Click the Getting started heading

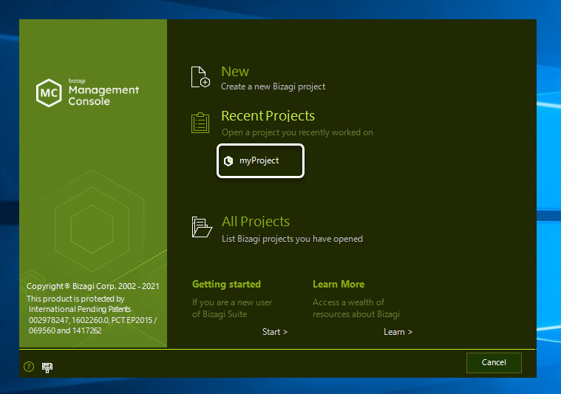click(226, 284)
